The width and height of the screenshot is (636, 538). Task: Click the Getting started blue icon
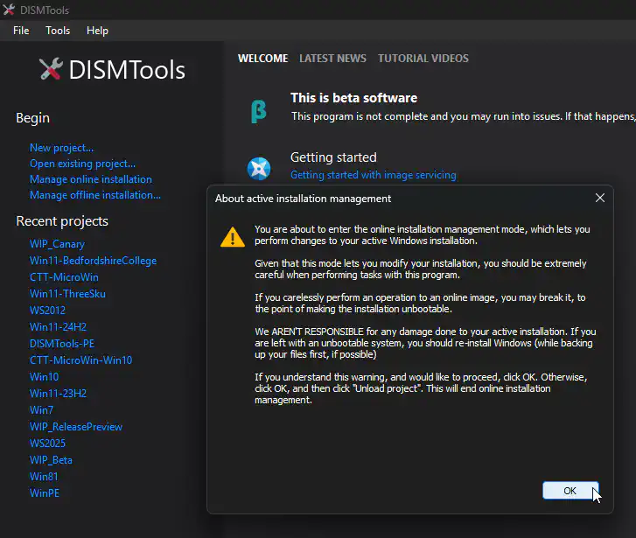click(x=259, y=167)
